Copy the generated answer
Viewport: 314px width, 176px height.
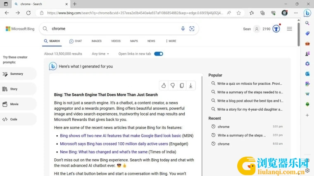pos(182,86)
